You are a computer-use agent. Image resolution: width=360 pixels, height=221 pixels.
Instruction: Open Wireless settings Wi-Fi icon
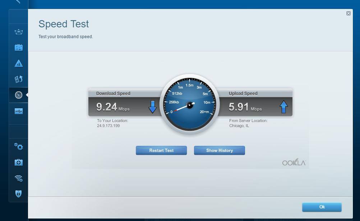point(19,178)
